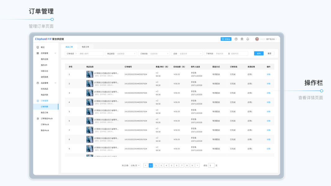Open the 订单状态 dropdown

[x=154, y=54]
